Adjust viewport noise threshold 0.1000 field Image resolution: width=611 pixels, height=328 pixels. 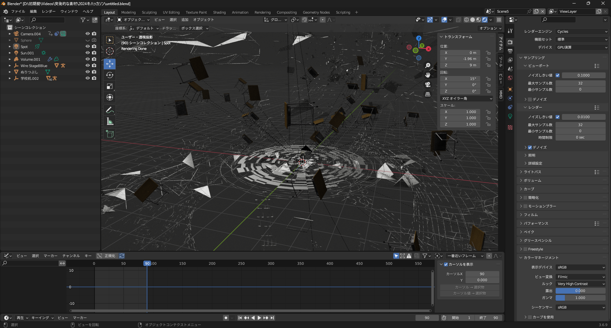(584, 75)
